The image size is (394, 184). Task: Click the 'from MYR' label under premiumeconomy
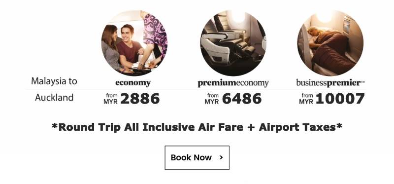click(x=212, y=99)
